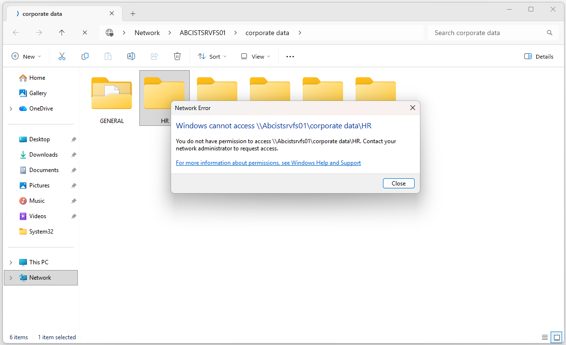Expand the This PC tree node
This screenshot has height=345, width=566.
(x=11, y=262)
